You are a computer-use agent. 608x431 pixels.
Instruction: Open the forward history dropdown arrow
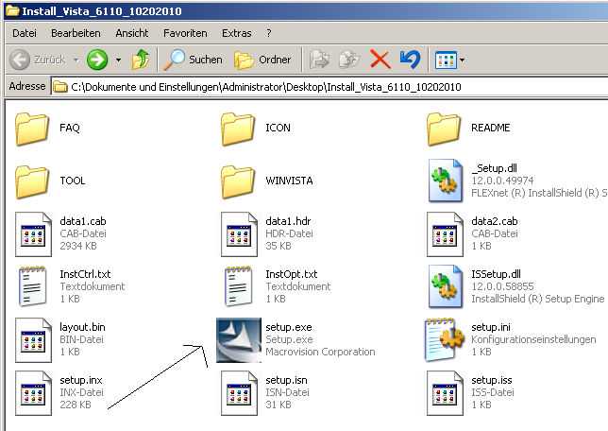coord(118,60)
